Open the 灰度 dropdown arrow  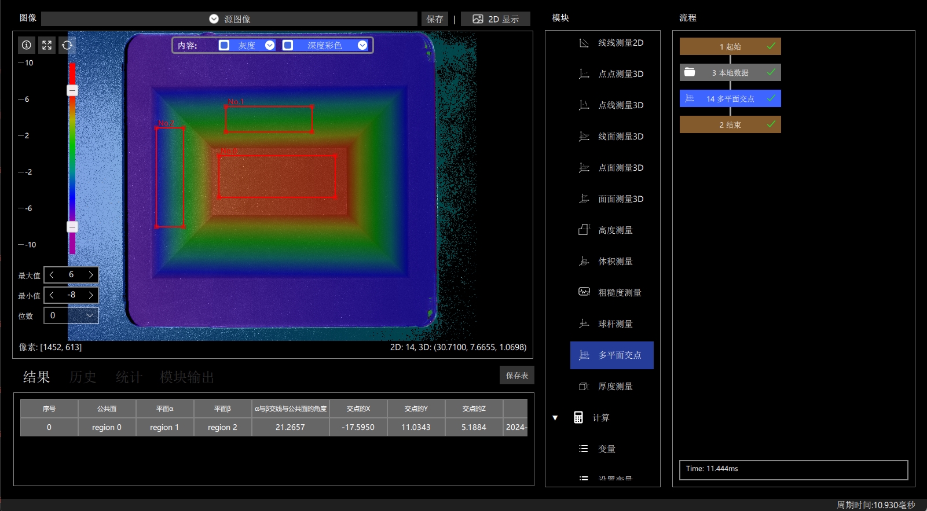click(x=270, y=45)
